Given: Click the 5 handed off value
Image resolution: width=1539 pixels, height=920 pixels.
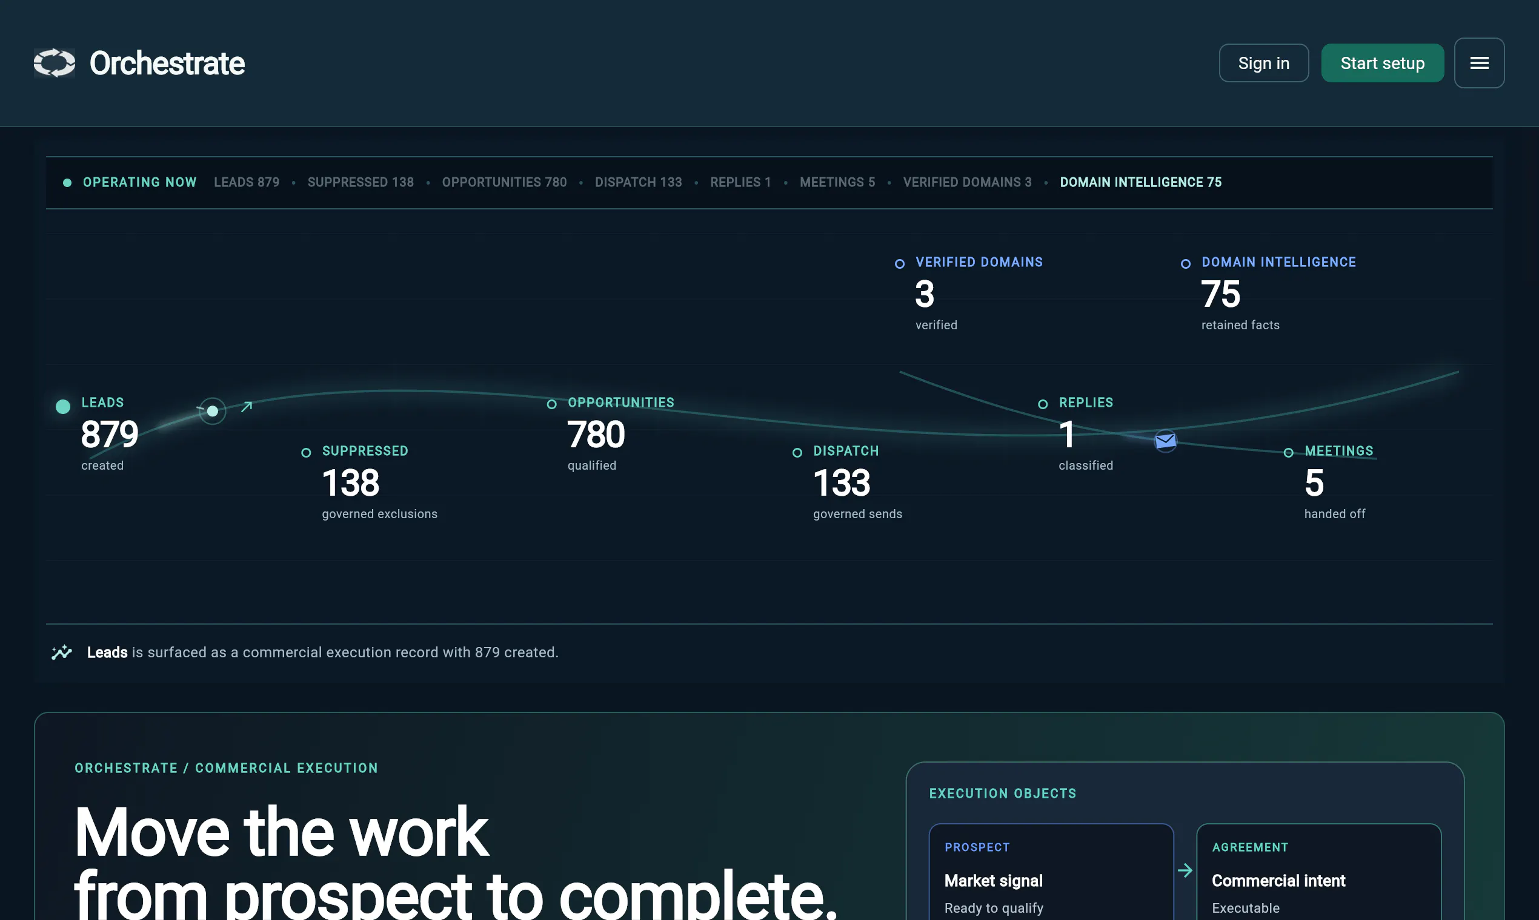Looking at the screenshot, I should pos(1314,482).
